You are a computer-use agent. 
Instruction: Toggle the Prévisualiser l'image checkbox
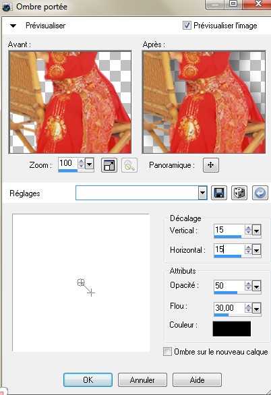coord(187,26)
